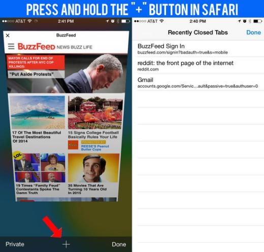The width and height of the screenshot is (264, 252).
Task: Click the REESE'S Peanut Butter Cups link
Action: [95, 148]
